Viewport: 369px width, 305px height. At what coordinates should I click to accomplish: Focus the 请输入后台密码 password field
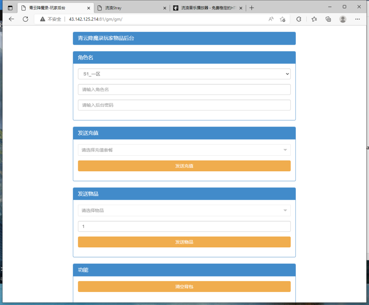184,105
